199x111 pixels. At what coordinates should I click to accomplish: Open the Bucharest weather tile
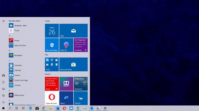(x=81, y=84)
